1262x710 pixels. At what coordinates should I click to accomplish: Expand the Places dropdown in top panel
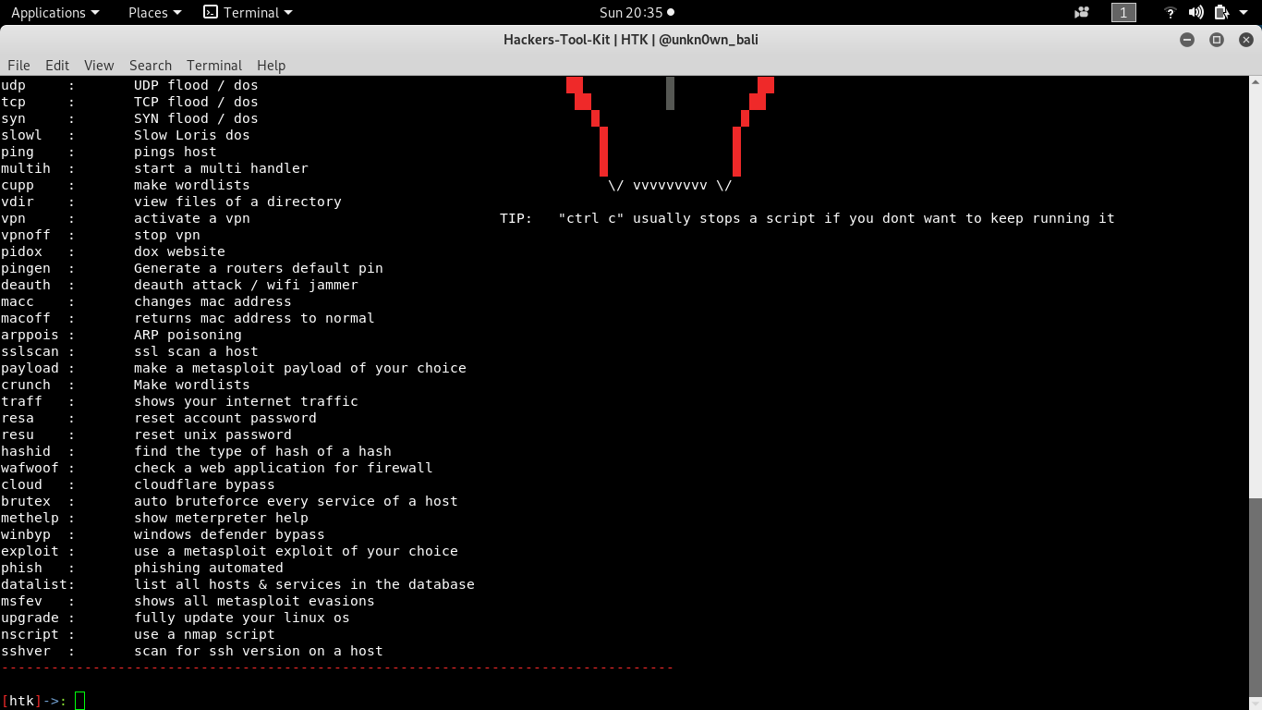tap(154, 12)
